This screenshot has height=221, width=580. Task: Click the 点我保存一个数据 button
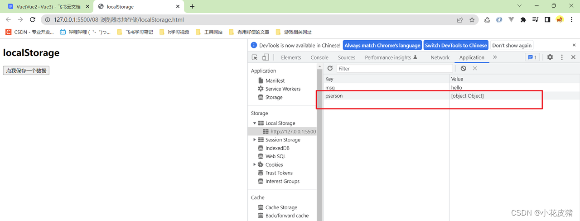[26, 71]
